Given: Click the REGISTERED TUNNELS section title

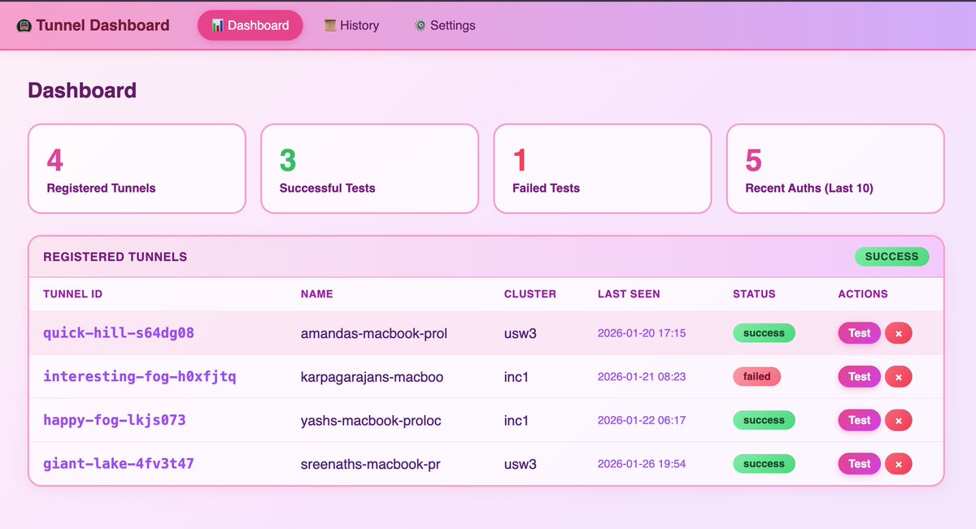Looking at the screenshot, I should click(115, 257).
